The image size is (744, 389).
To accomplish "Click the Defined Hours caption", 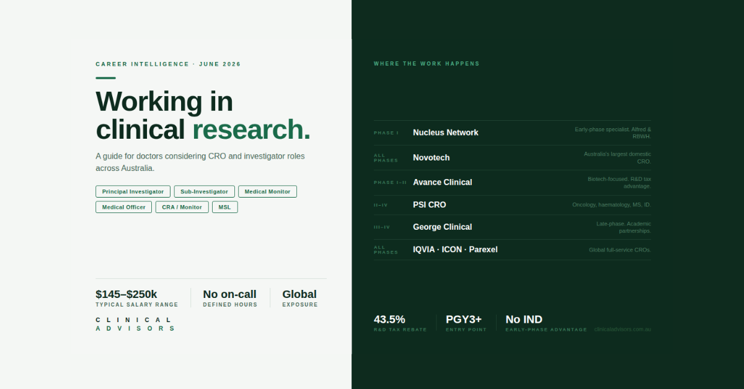I will click(230, 305).
